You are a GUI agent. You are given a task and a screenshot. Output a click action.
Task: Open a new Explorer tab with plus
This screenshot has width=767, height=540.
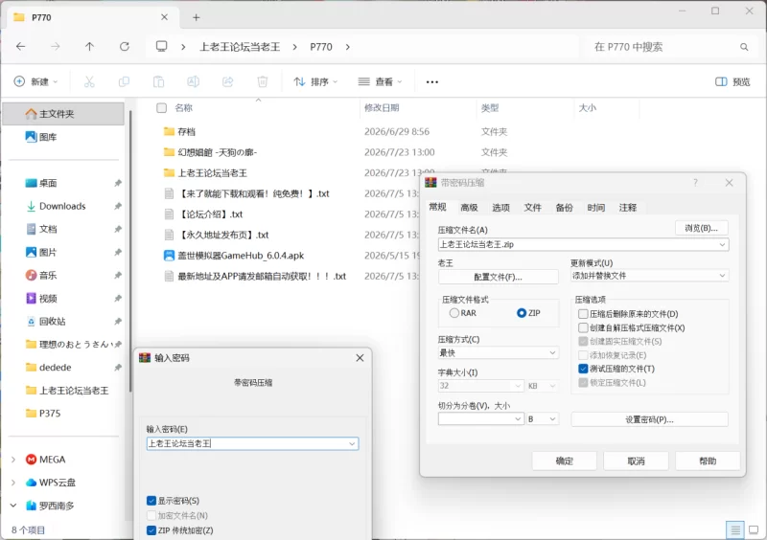197,17
